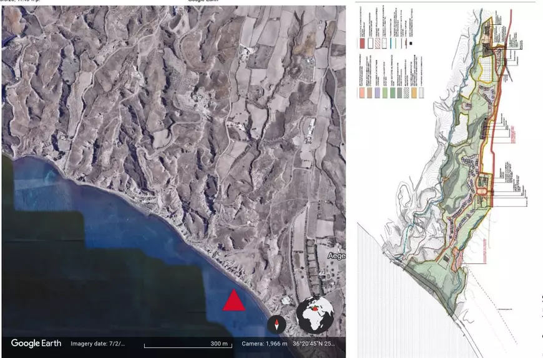This screenshot has width=543, height=358.
Task: Open the globe overview mini-map
Action: [x=315, y=315]
